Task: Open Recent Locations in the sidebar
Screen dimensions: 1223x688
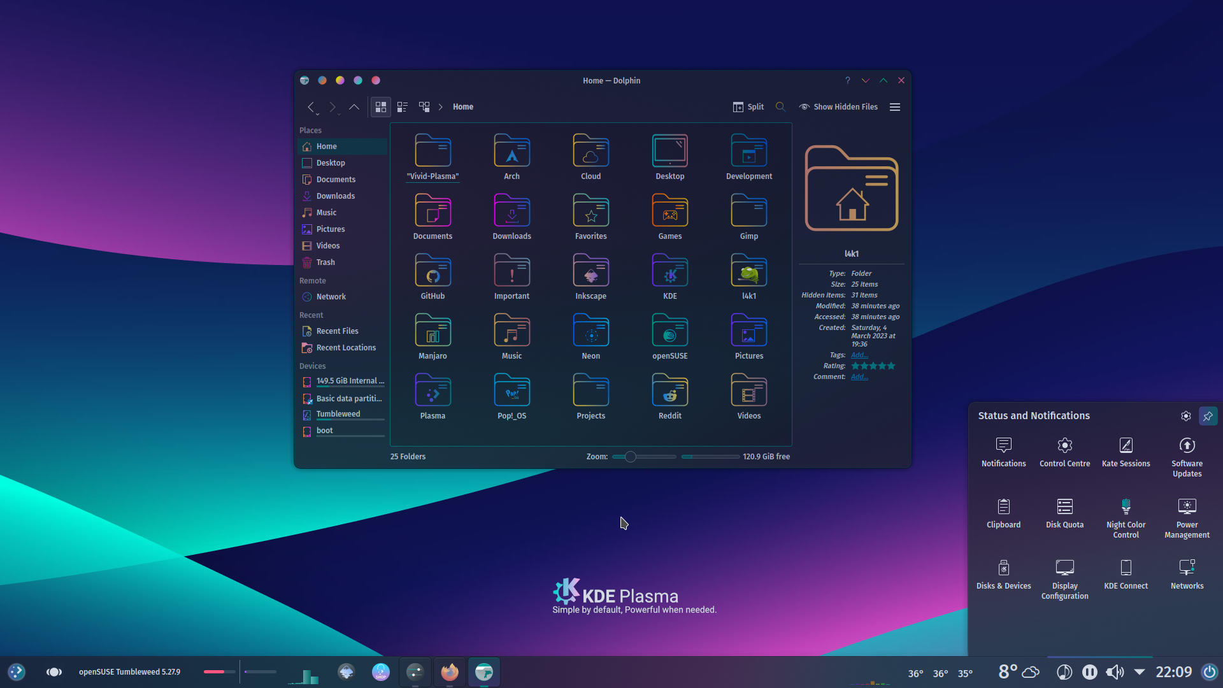Action: tap(342, 348)
